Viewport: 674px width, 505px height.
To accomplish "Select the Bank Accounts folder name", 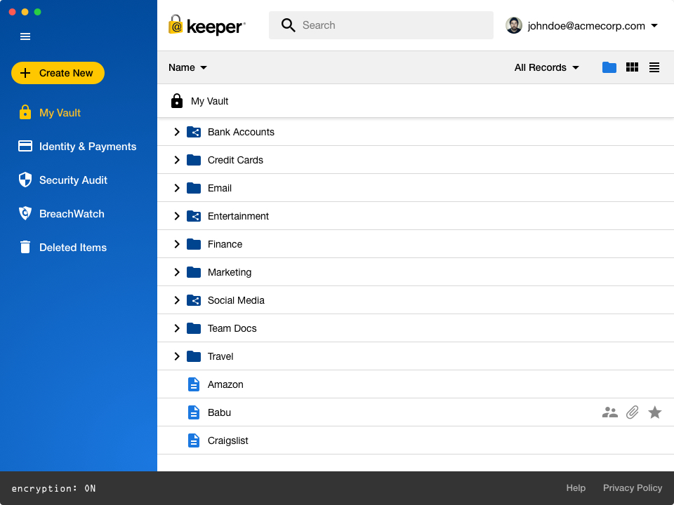I will coord(241,132).
